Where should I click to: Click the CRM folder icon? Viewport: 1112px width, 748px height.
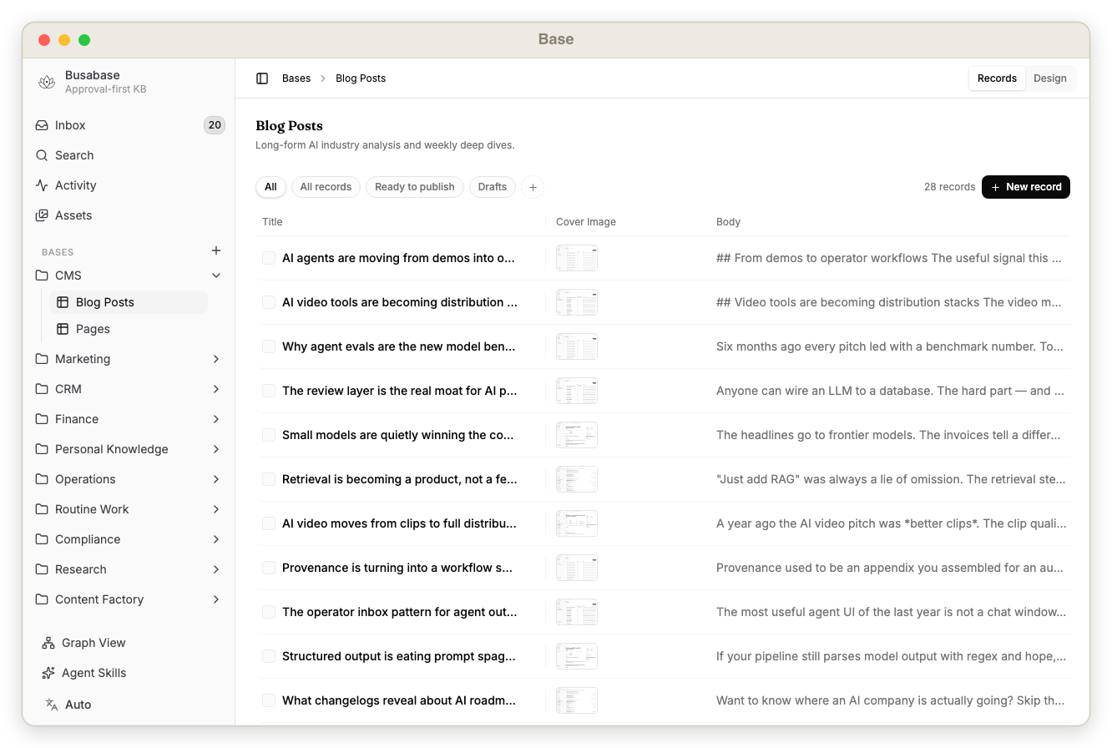click(42, 389)
